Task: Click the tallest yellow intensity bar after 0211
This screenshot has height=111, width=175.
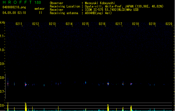Action: [26, 107]
